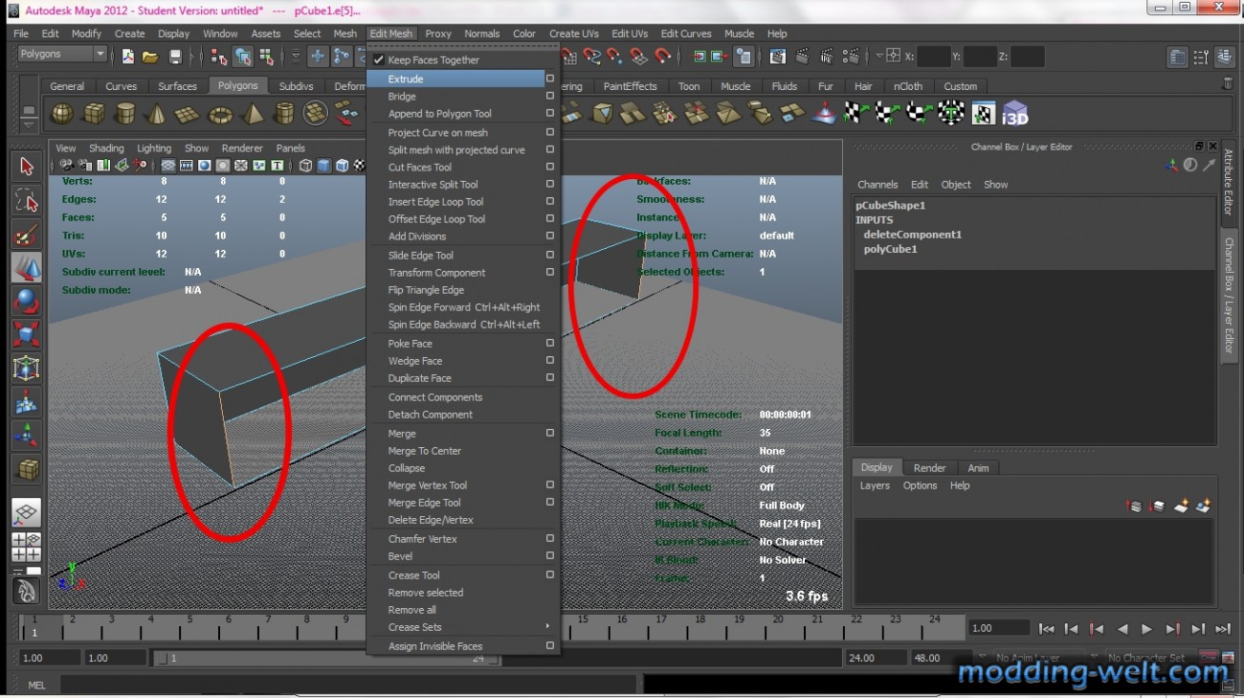Click the play forwards button
This screenshot has height=698, width=1244.
pos(1146,629)
